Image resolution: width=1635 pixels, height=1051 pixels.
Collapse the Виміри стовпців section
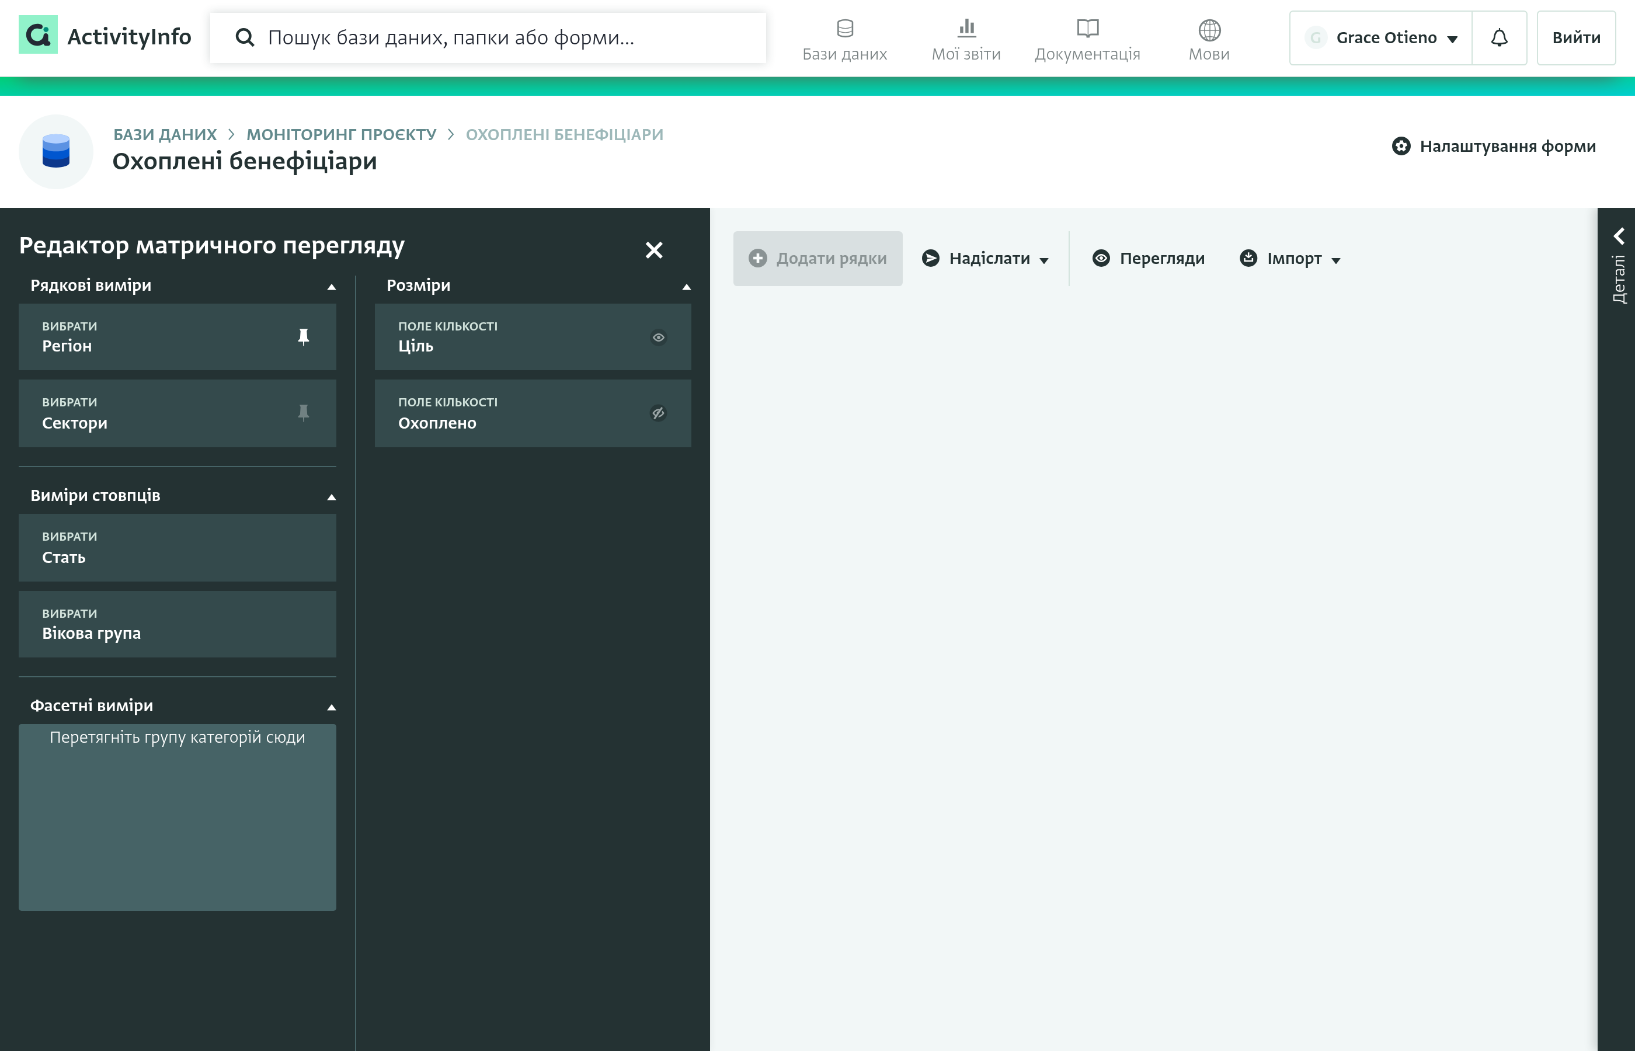tap(332, 497)
